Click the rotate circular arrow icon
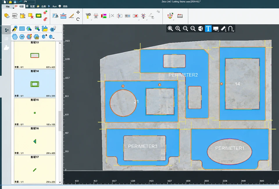 click(x=78, y=19)
